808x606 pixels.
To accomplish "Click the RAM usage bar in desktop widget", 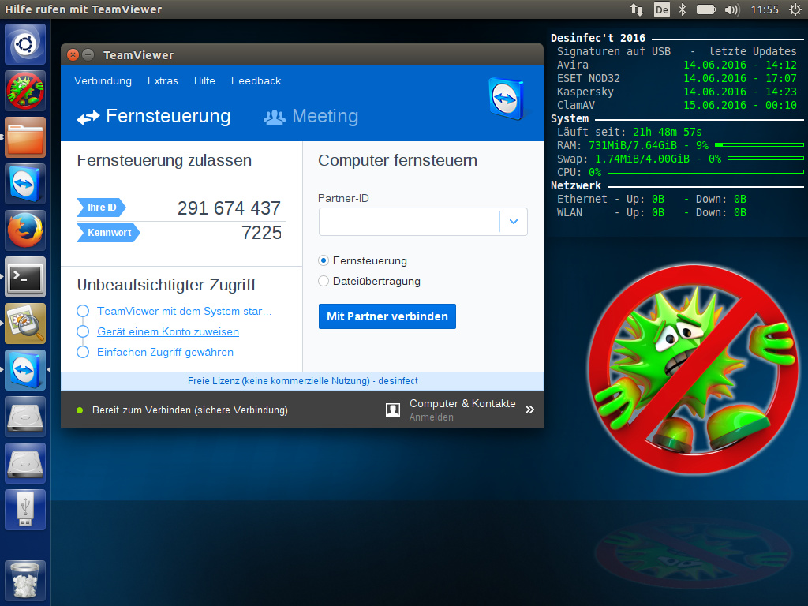I will (x=759, y=145).
